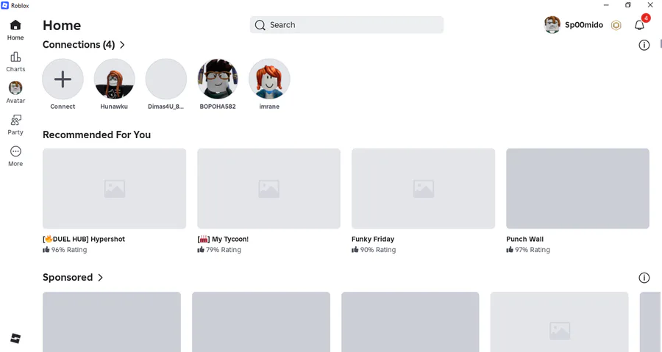This screenshot has width=662, height=352.
Task: Minimize the Roblox window
Action: pos(606,5)
